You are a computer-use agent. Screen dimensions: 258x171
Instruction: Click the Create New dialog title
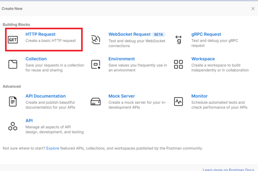[12, 9]
